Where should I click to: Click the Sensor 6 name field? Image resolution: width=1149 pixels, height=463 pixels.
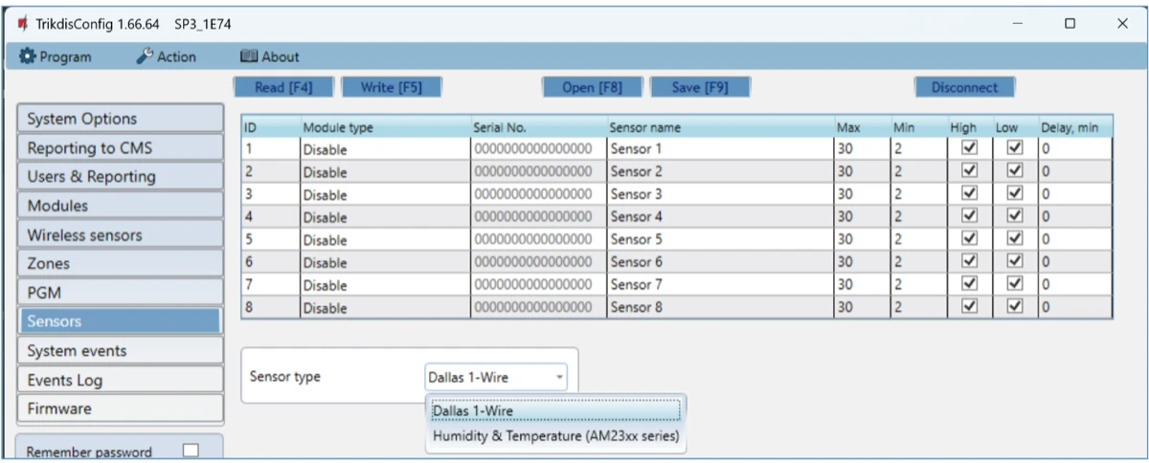click(x=718, y=262)
